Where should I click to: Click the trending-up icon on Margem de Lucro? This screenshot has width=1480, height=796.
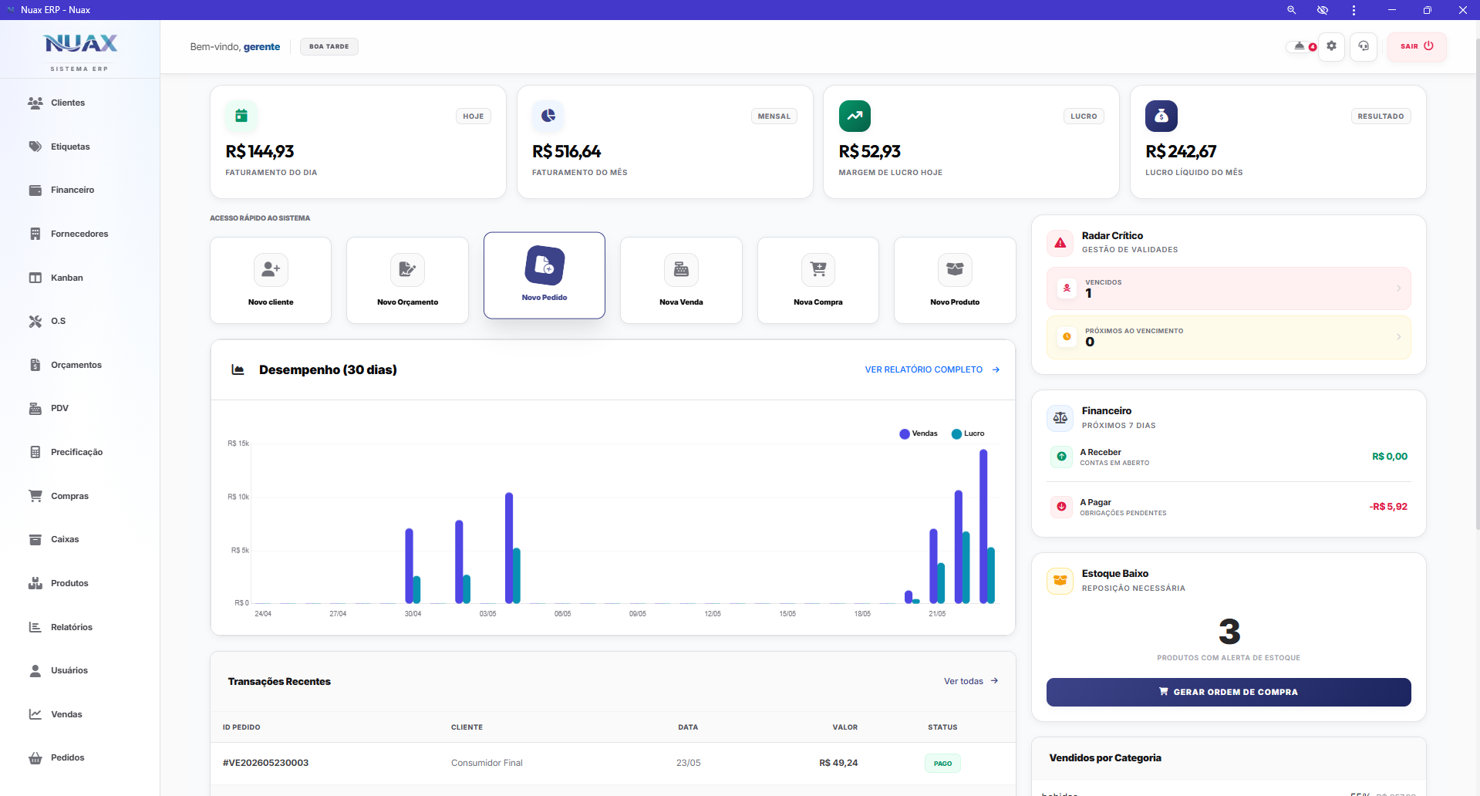point(855,116)
